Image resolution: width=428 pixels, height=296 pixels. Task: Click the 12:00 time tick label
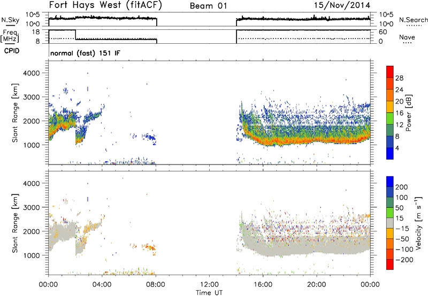point(209,285)
